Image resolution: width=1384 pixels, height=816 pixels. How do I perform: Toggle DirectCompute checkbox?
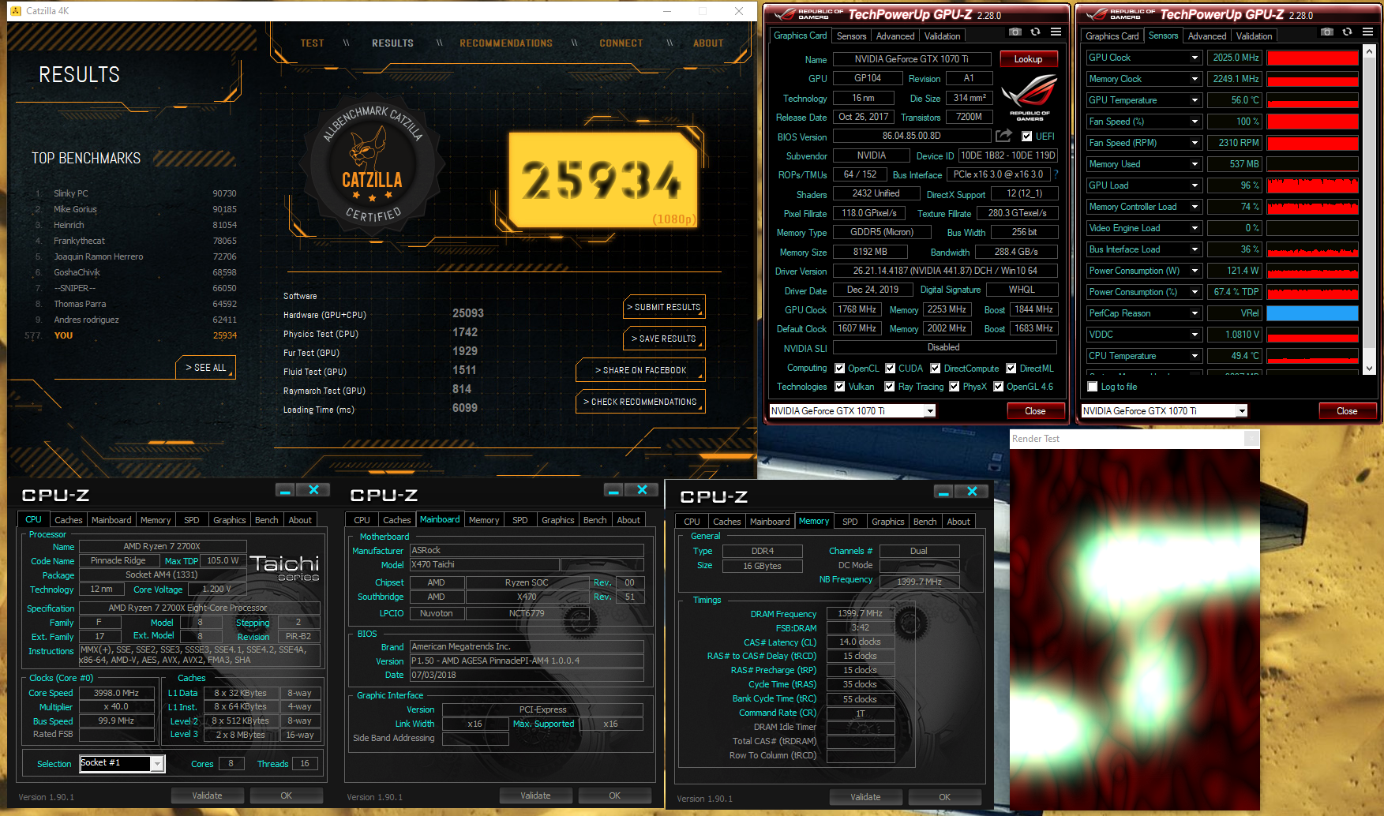pyautogui.click(x=935, y=369)
